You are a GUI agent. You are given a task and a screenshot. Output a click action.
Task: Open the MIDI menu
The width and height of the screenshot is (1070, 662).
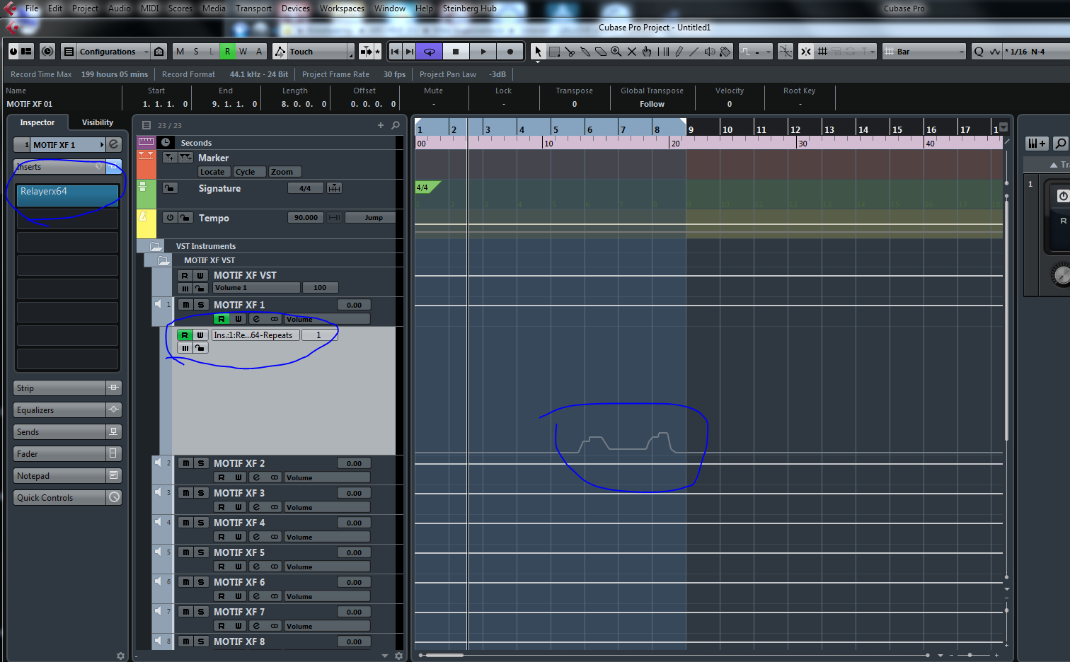(x=149, y=8)
